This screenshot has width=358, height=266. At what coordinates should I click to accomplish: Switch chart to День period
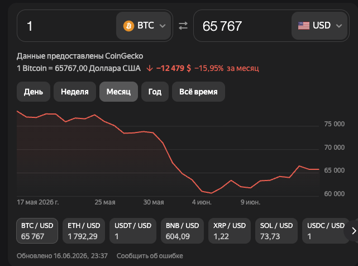point(34,92)
